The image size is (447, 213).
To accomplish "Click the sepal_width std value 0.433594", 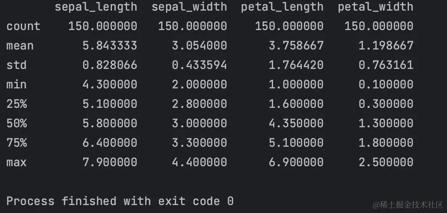I will 199,65.
